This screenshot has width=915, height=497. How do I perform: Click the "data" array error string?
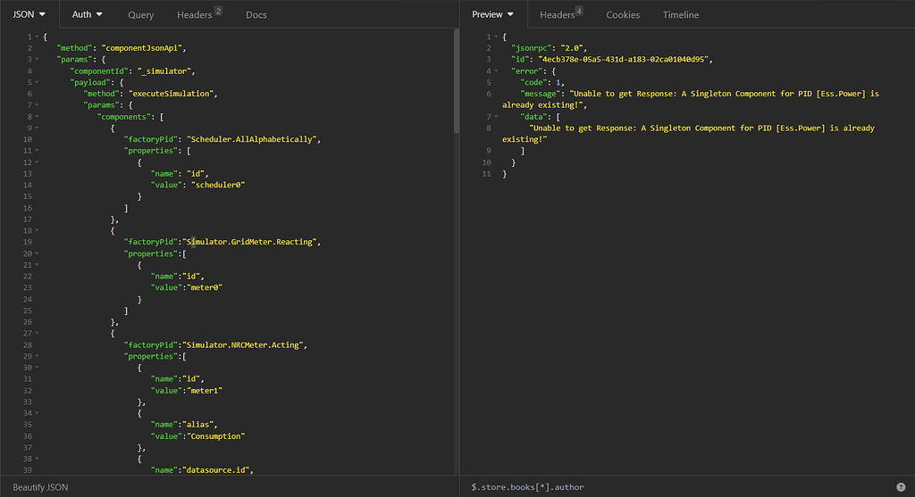[689, 134]
